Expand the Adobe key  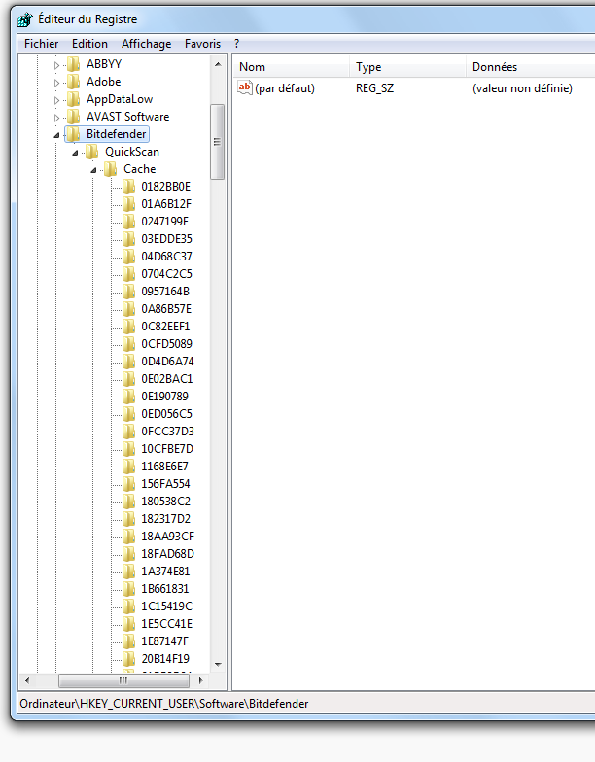pos(56,83)
